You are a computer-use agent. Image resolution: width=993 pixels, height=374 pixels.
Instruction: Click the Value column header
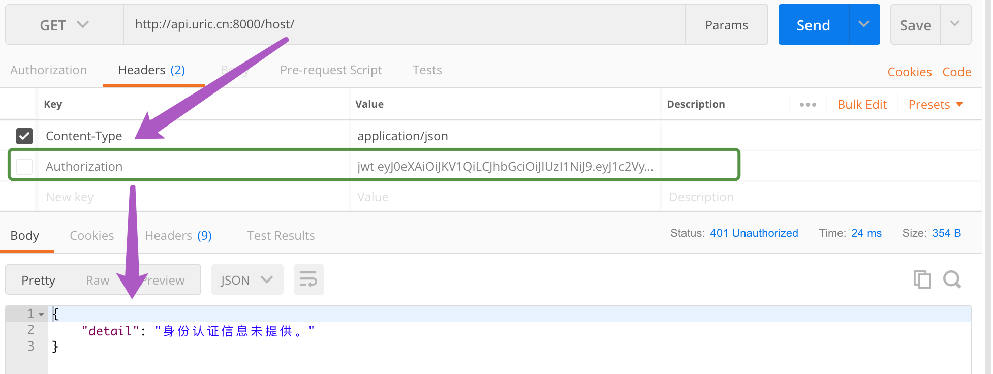pyautogui.click(x=369, y=104)
